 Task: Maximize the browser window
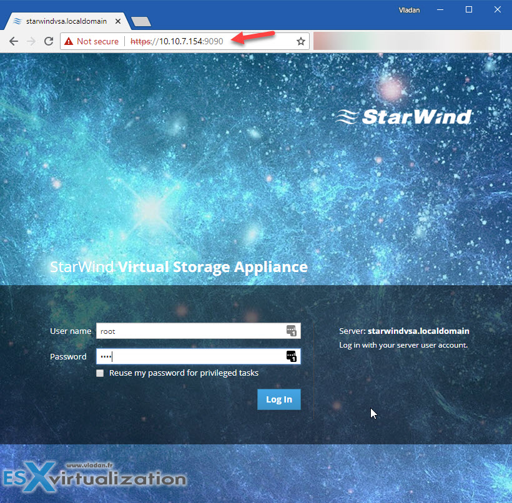pyautogui.click(x=468, y=10)
